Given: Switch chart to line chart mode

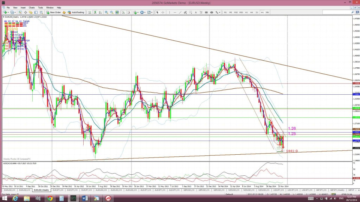Looking at the screenshot, I should [100, 12].
